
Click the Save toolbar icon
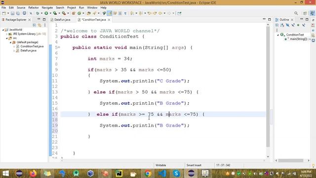tap(12, 13)
